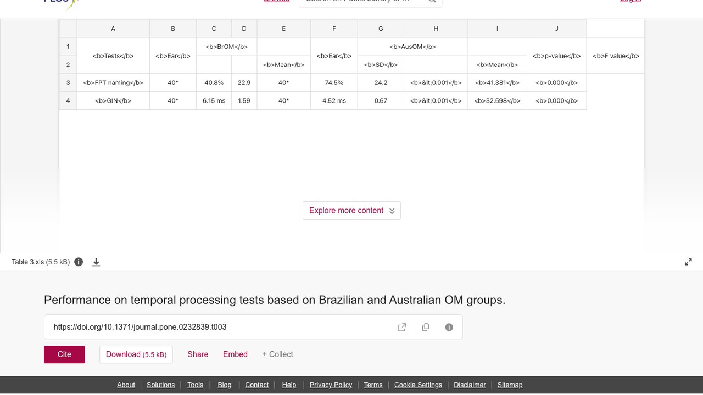This screenshot has width=703, height=395.
Task: Open the Sitemap link
Action: pyautogui.click(x=510, y=385)
